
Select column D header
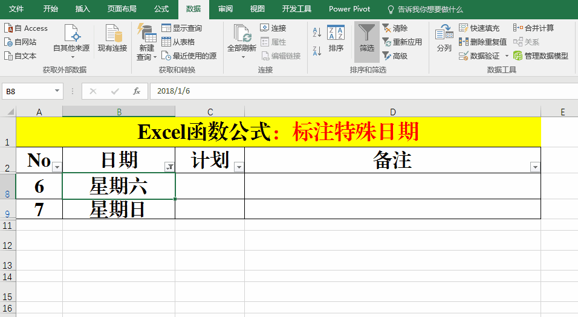click(392, 112)
